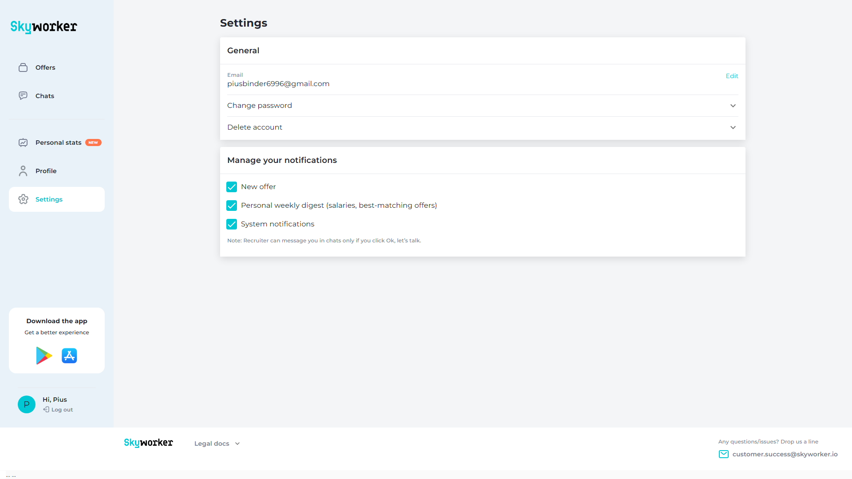Image resolution: width=852 pixels, height=479 pixels.
Task: Open the Offers briefcase icon
Action: click(23, 67)
